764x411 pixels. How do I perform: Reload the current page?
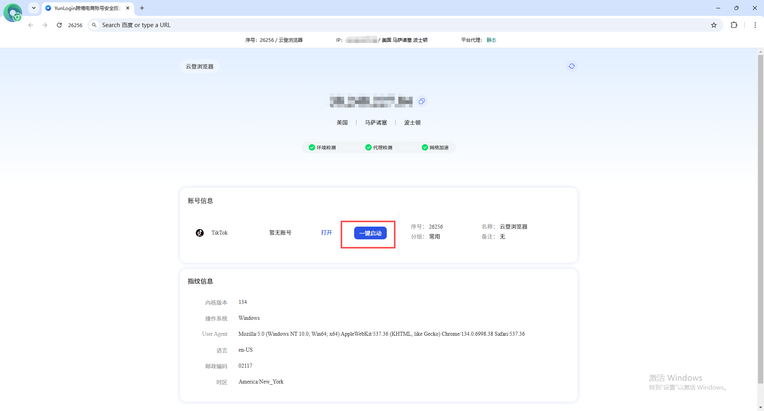click(x=59, y=25)
